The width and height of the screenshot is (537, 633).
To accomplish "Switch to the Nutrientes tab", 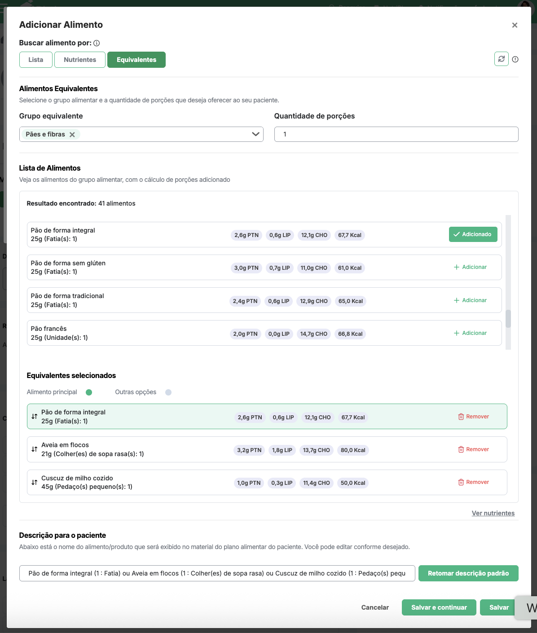I will pos(80,60).
